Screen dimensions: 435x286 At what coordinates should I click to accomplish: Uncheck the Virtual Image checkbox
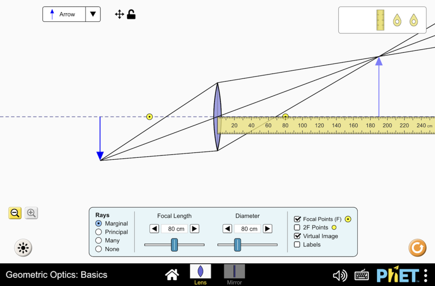297,236
